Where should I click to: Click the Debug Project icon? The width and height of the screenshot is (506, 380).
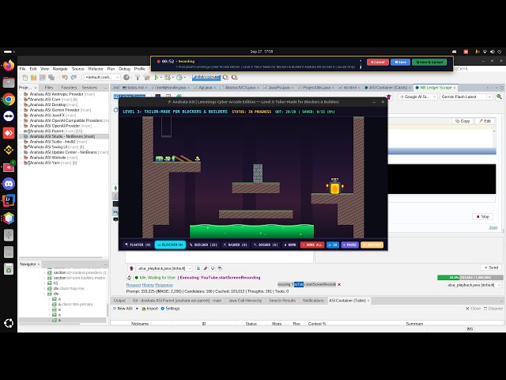[167, 78]
